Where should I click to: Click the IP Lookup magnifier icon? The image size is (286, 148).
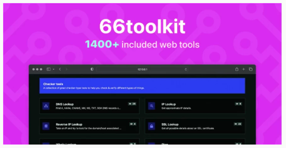point(152,106)
